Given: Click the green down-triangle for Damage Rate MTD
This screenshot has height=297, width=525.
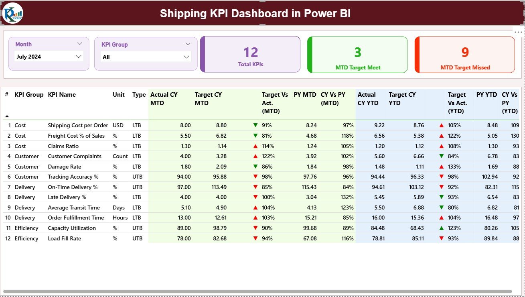Looking at the screenshot, I should 256,167.
